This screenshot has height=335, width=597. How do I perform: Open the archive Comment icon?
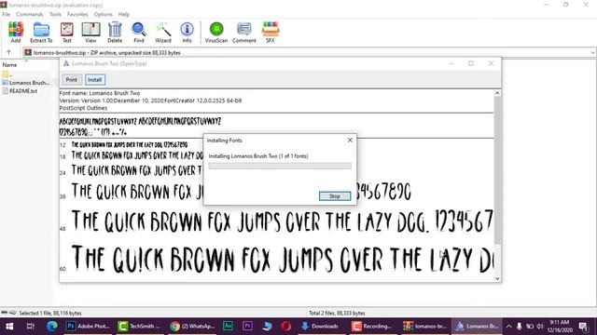[x=244, y=32]
